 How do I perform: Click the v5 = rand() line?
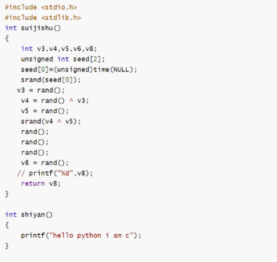click(x=45, y=111)
